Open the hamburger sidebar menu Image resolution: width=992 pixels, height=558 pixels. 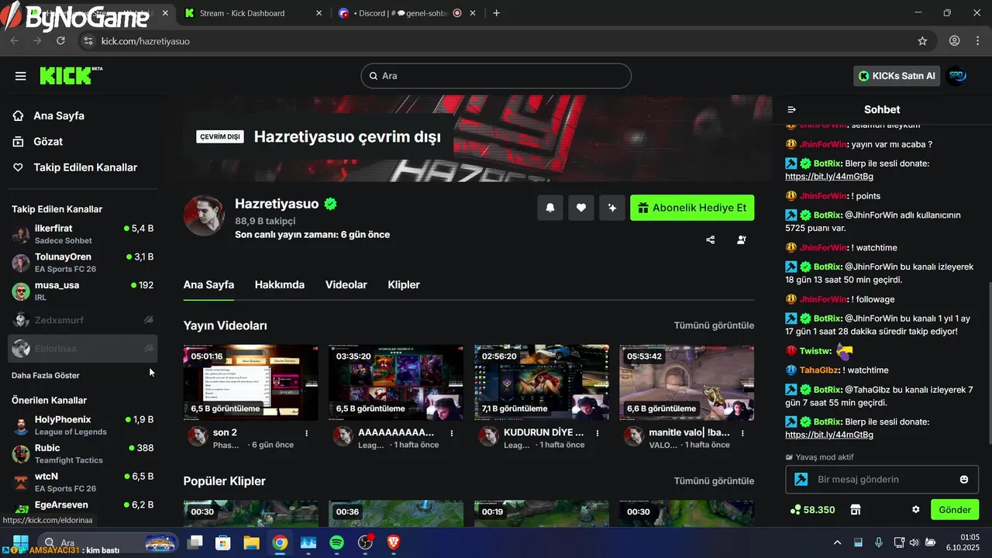pyautogui.click(x=21, y=76)
